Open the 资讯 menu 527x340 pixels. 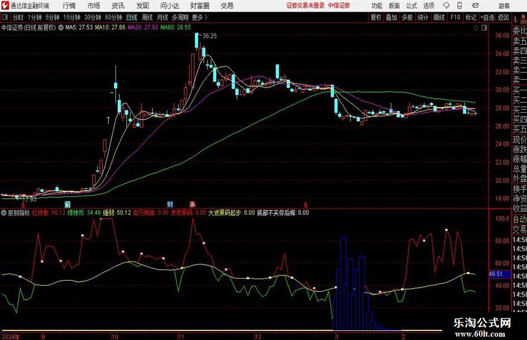[x=118, y=6]
